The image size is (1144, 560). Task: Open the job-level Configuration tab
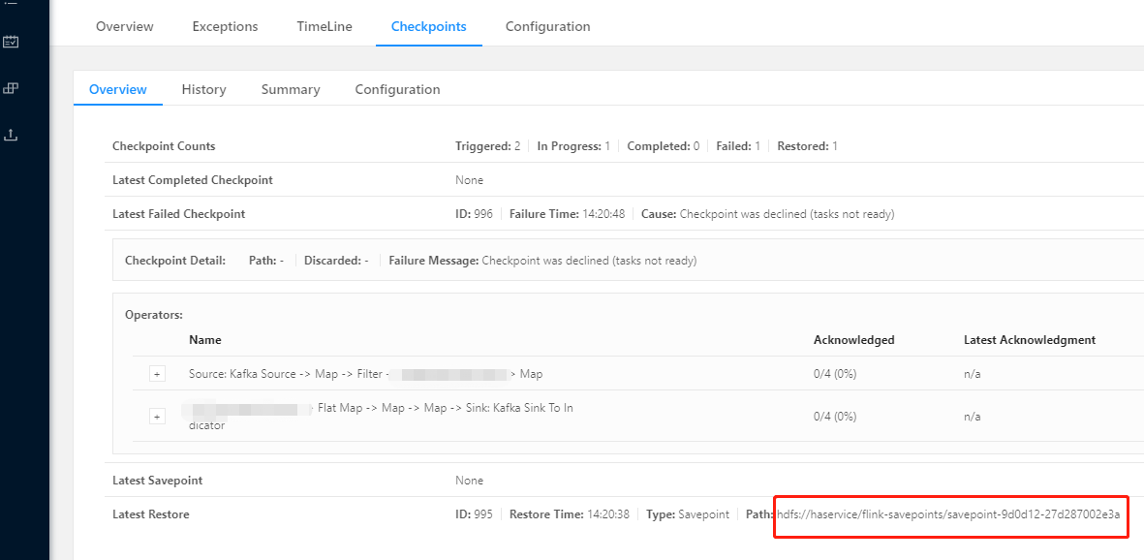tap(547, 26)
